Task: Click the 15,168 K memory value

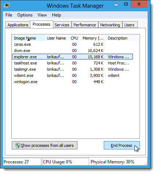Action: click(x=96, y=57)
